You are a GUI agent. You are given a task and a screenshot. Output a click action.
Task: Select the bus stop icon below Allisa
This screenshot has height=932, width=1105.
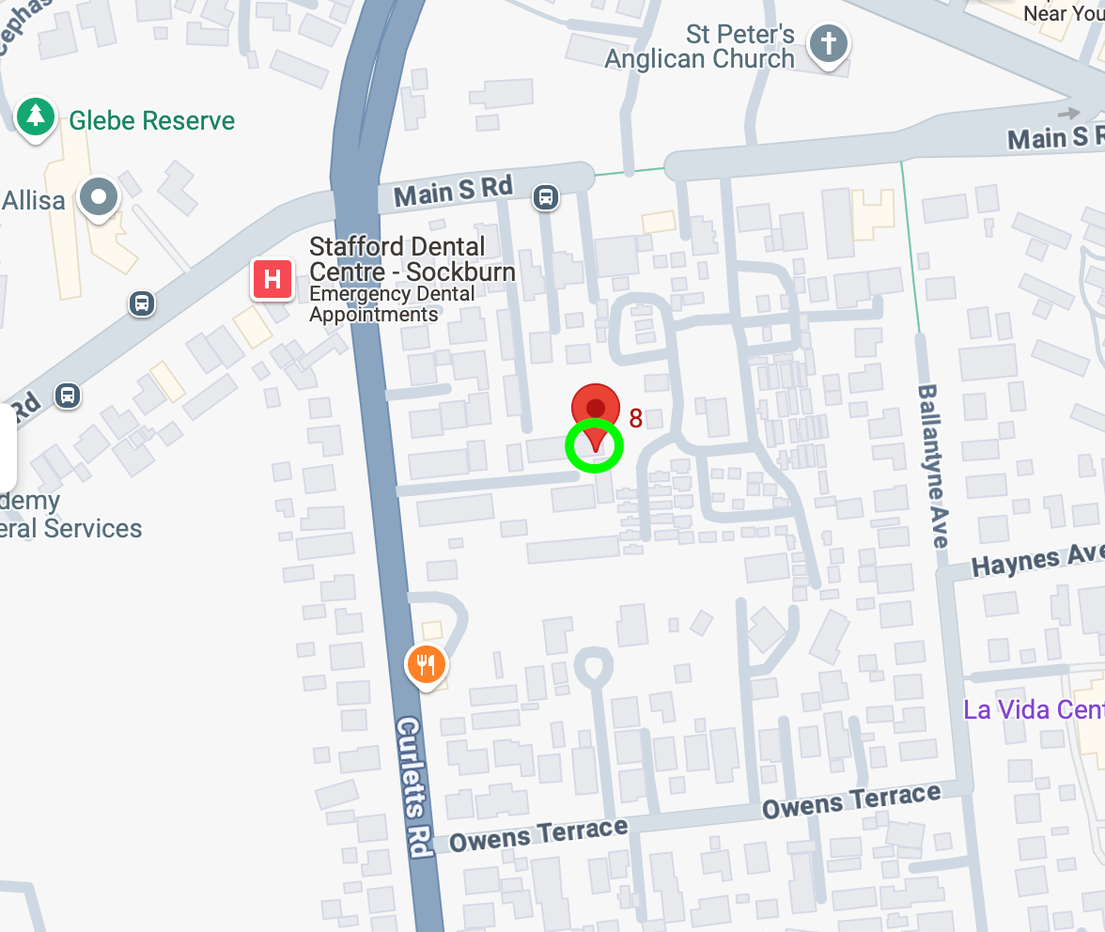point(142,303)
